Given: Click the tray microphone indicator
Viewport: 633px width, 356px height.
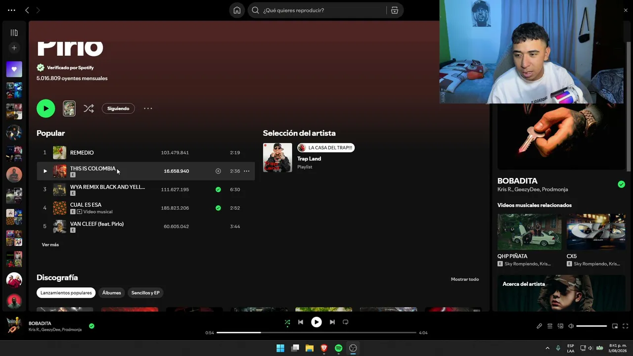Looking at the screenshot, I should (x=558, y=348).
